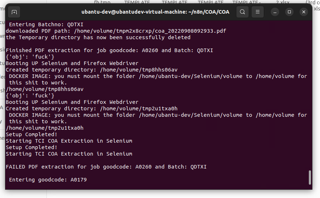Click the terminal scrollbar thumb
Viewport: 320px width, 198px height.
pyautogui.click(x=310, y=177)
